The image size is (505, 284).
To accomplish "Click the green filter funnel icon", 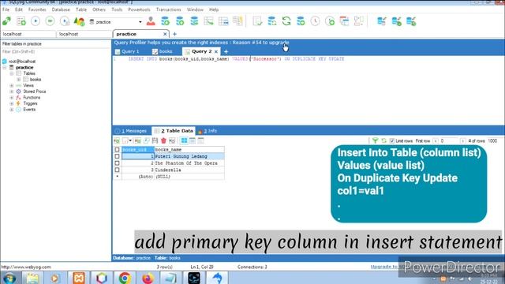I will [375, 140].
